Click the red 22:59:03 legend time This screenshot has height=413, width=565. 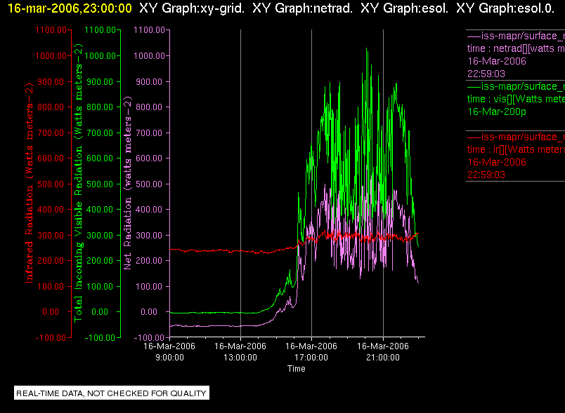[x=486, y=175]
